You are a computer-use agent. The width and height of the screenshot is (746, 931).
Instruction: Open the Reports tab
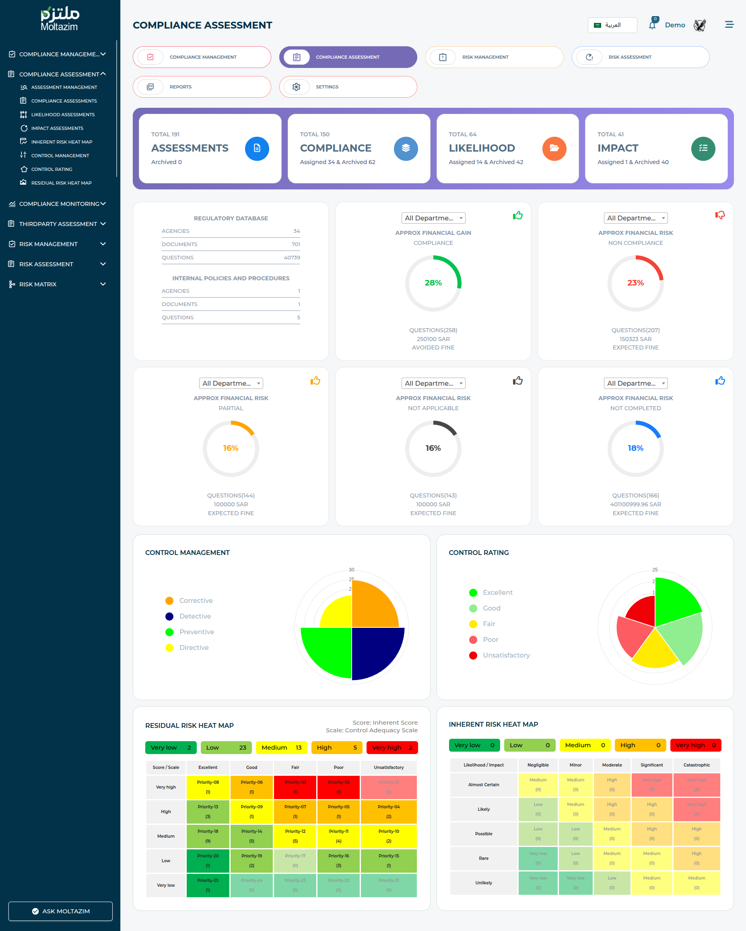202,87
